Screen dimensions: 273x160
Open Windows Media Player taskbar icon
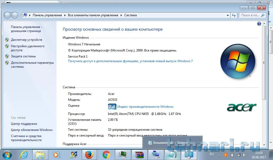pyautogui.click(x=56, y=155)
